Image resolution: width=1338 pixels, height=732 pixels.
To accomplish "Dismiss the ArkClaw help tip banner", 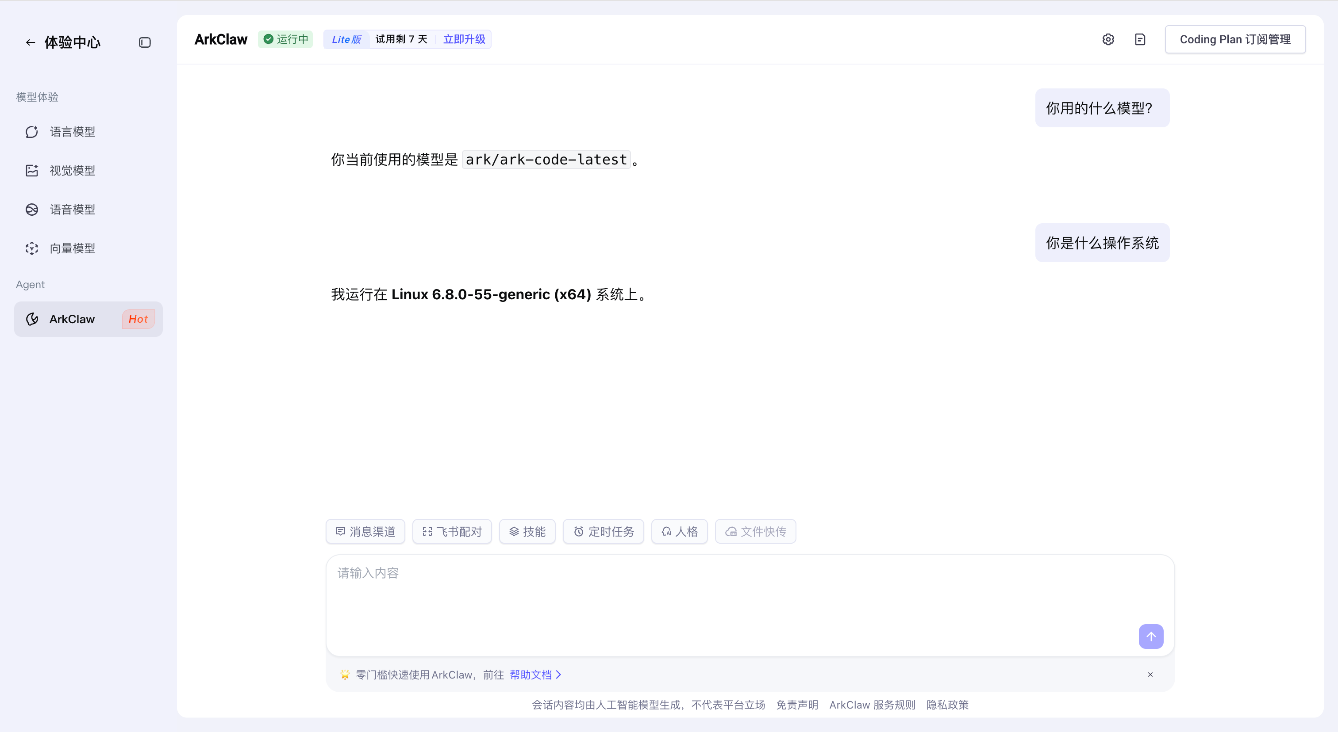I will [1150, 675].
